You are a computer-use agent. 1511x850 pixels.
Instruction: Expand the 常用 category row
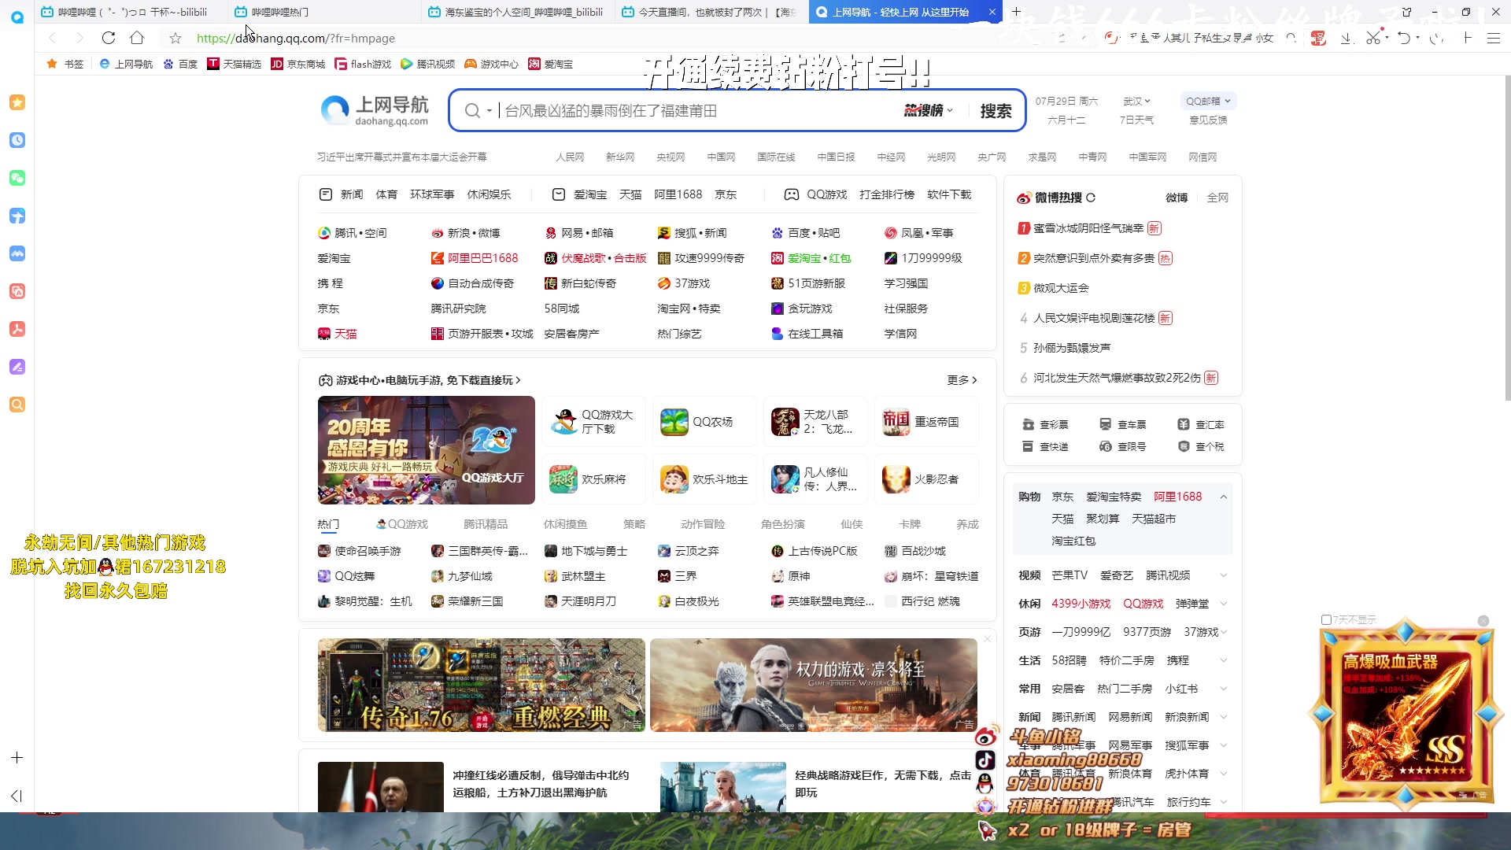tap(1224, 689)
